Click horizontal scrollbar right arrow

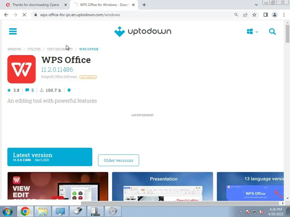point(283,203)
